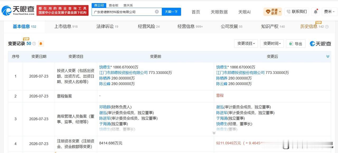Screen dimensions: 338x153
Task: Switch to the 查老板 search tab
Action: 114,5
